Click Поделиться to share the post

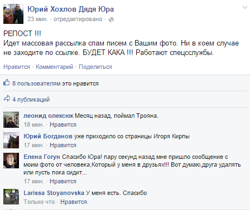[x=95, y=67]
